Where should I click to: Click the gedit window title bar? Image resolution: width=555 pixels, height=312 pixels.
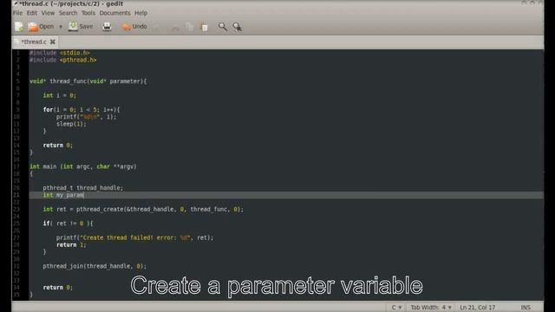coord(277,3)
